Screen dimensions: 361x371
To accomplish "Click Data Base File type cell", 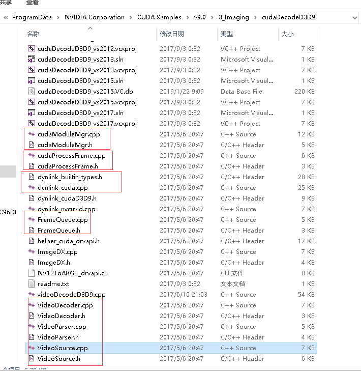I will (x=242, y=91).
